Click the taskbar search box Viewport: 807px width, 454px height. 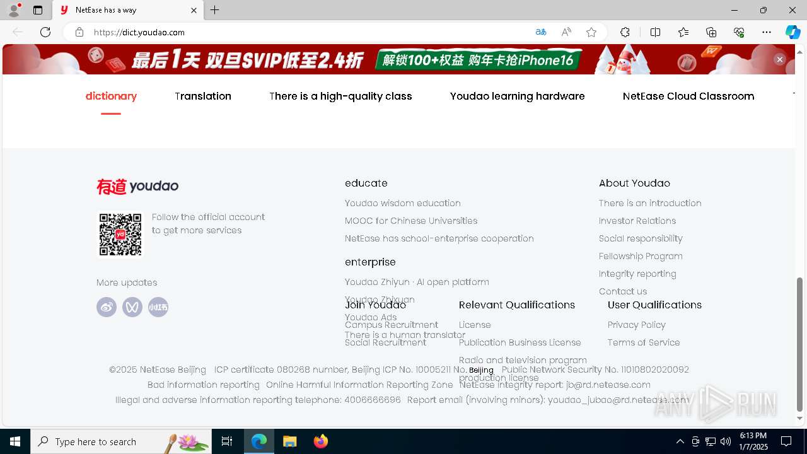point(121,441)
